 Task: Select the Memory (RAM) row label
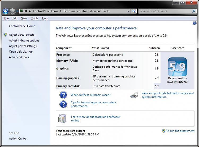(x=67, y=61)
